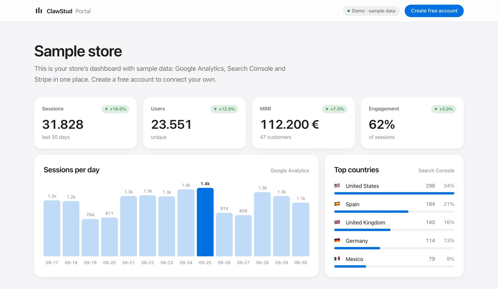Click the MRR value 112.200 €
This screenshot has width=498, height=289.
(289, 124)
